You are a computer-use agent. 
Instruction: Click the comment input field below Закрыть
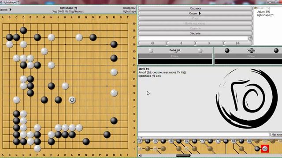point(193,38)
